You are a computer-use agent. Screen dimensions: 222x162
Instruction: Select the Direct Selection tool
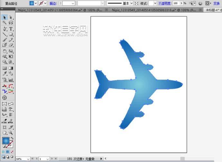pos(11,17)
